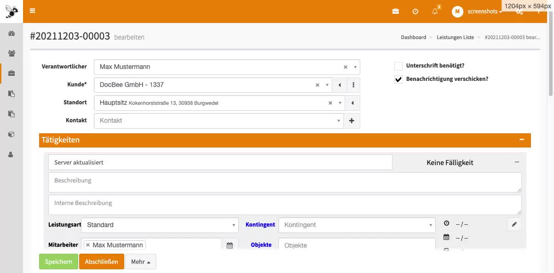
Task: Uncheck Benachrichtigung verschicken checkbox
Action: click(398, 80)
